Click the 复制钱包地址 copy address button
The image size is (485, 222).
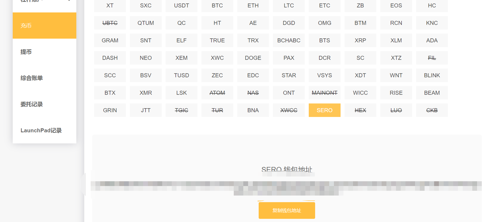(x=287, y=211)
